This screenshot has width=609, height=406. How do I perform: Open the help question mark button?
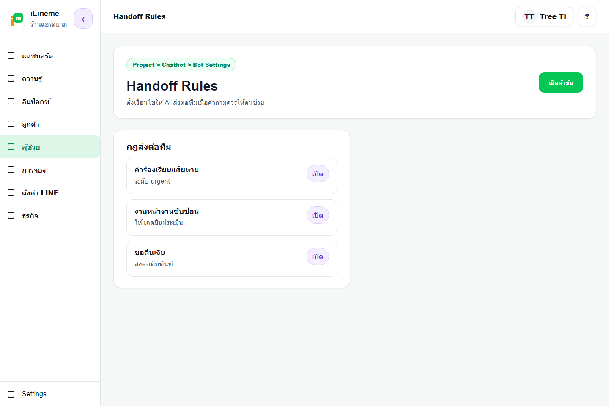coord(587,16)
